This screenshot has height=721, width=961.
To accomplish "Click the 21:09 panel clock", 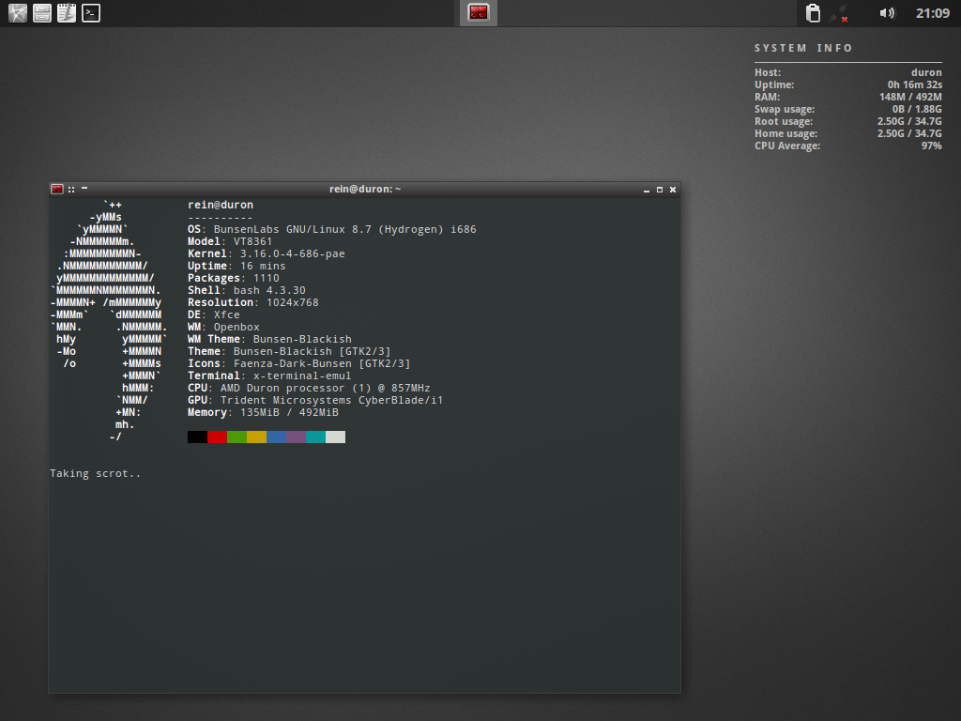I will tap(932, 13).
